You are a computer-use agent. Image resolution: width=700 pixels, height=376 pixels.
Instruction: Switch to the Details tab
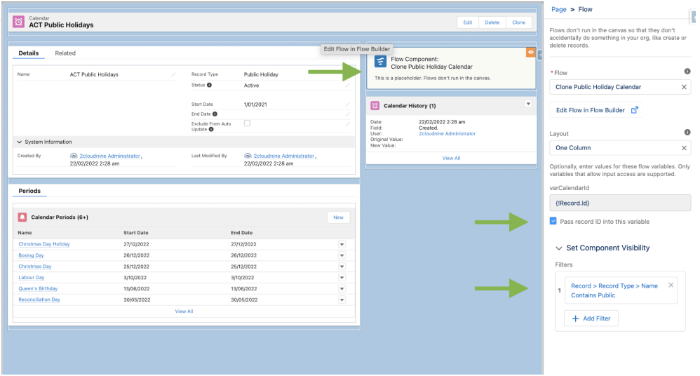pos(29,53)
